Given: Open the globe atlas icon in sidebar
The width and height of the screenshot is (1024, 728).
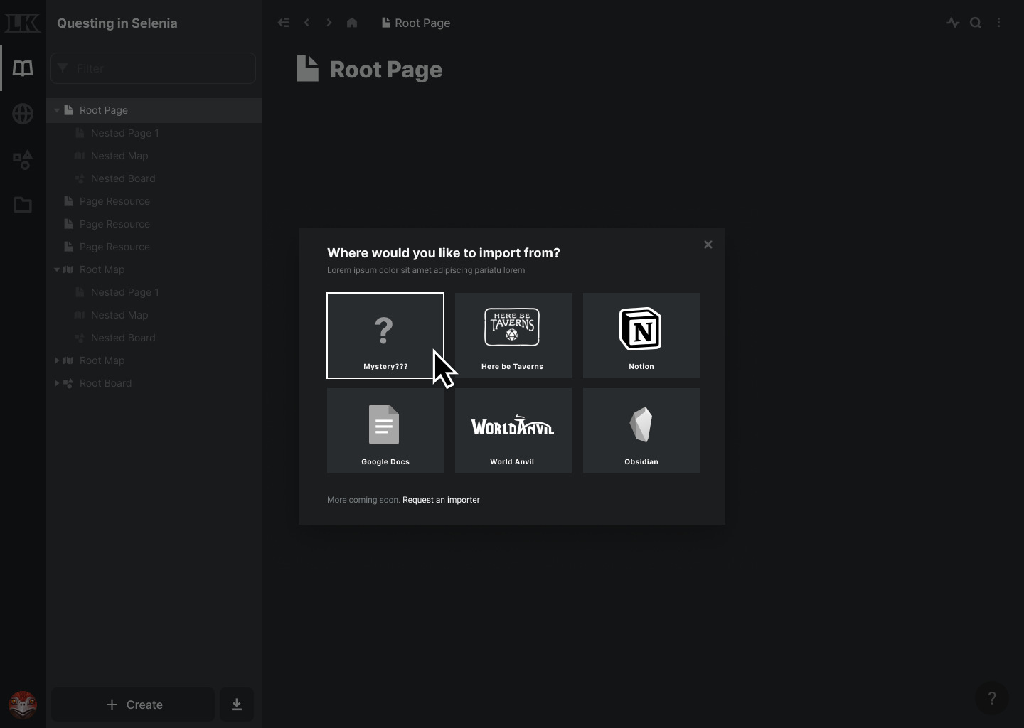Looking at the screenshot, I should click(23, 114).
